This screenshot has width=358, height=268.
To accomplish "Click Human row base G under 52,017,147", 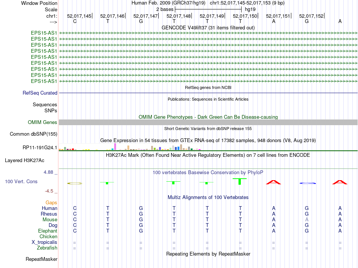I will 141,208.
